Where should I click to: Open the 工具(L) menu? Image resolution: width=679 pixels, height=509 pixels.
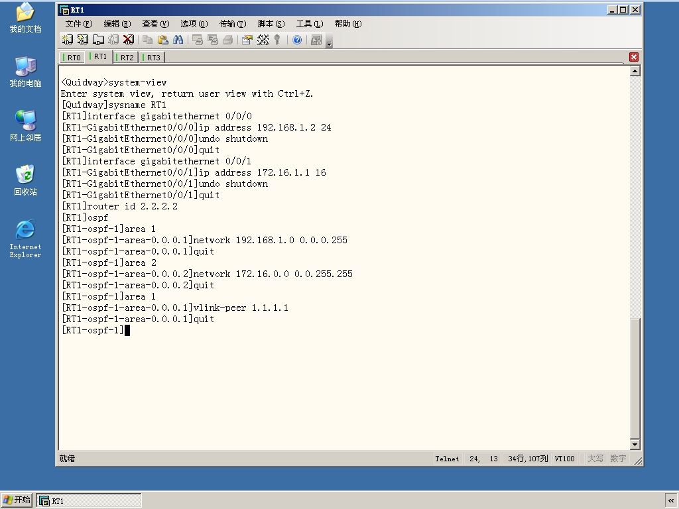click(310, 24)
